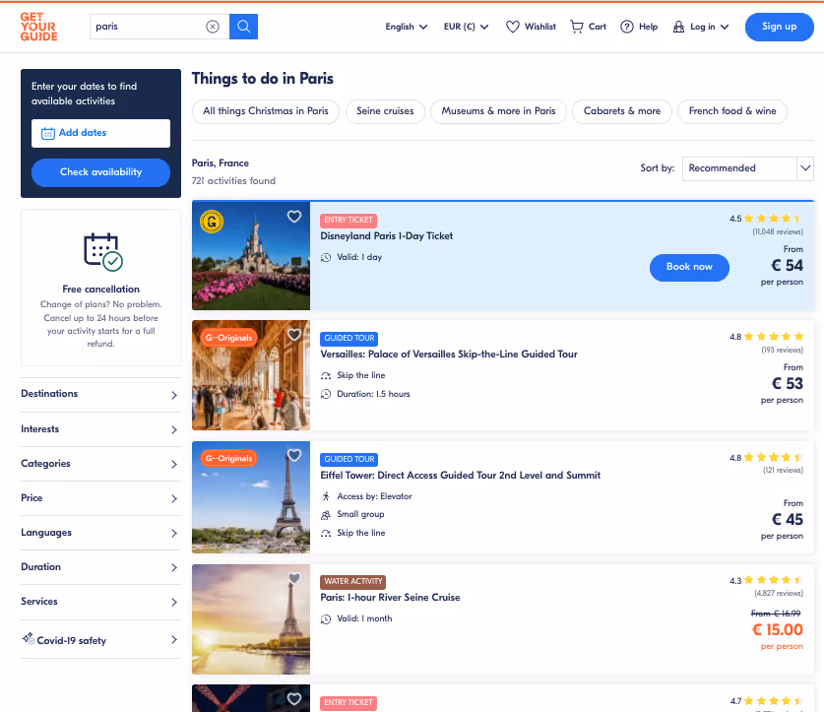
Task: Expand the Duration filter
Action: coord(100,567)
